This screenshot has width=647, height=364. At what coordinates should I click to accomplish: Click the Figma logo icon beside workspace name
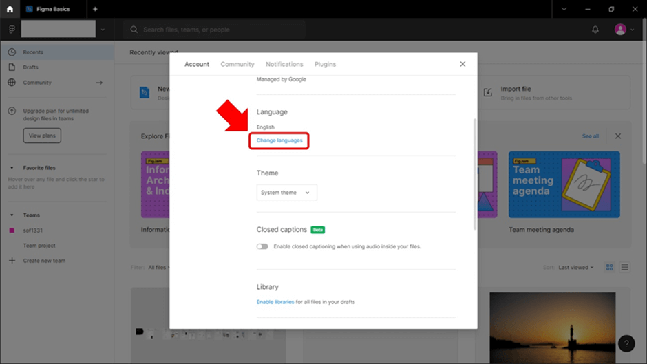tap(12, 30)
